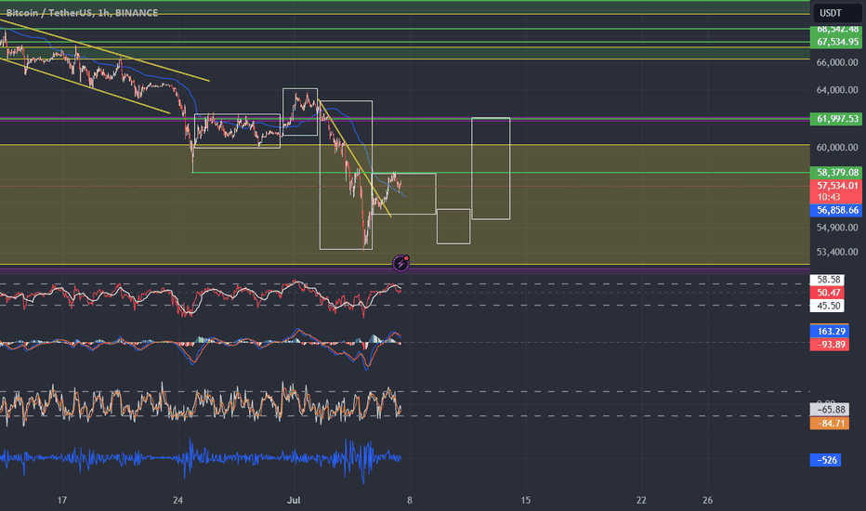The height and width of the screenshot is (511, 866).
Task: Click the 10:43 candle countdown timer
Action: tap(829, 197)
